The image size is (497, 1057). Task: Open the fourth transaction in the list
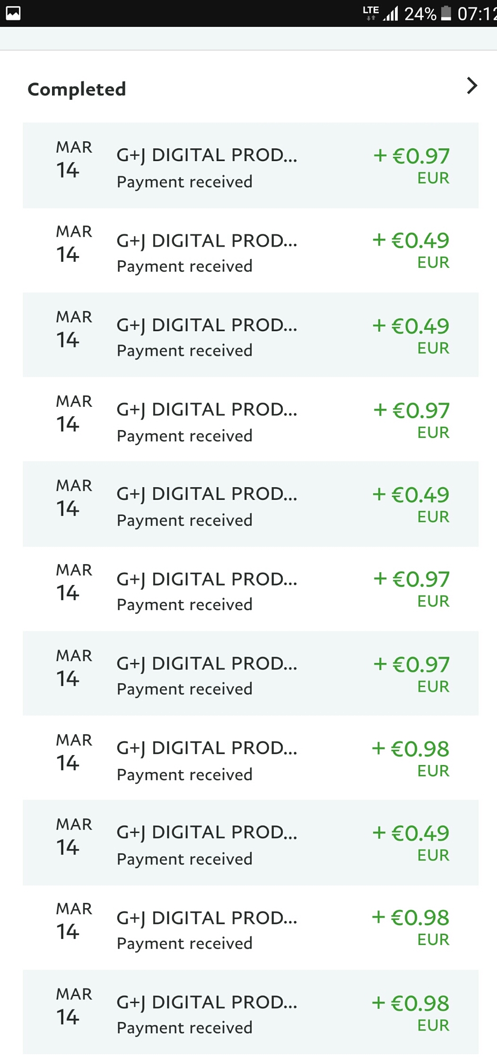click(x=251, y=420)
